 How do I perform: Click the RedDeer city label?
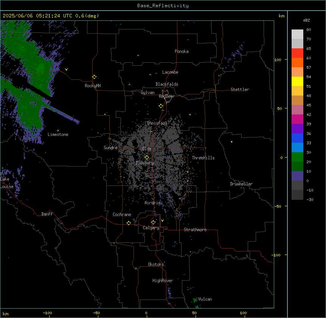click(x=166, y=96)
